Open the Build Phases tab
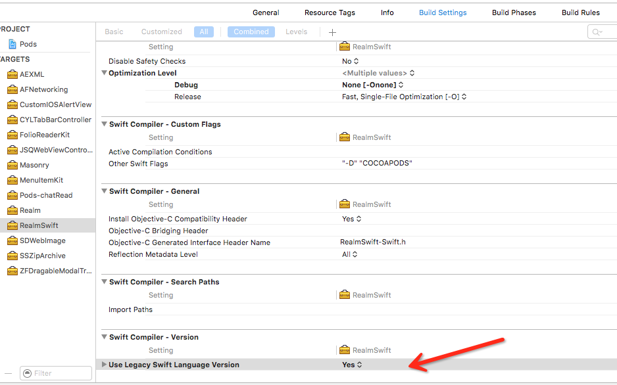 tap(514, 12)
